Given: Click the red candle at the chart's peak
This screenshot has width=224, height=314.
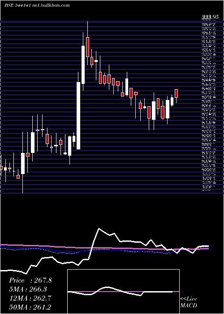Looking at the screenshot, I should pos(87,47).
